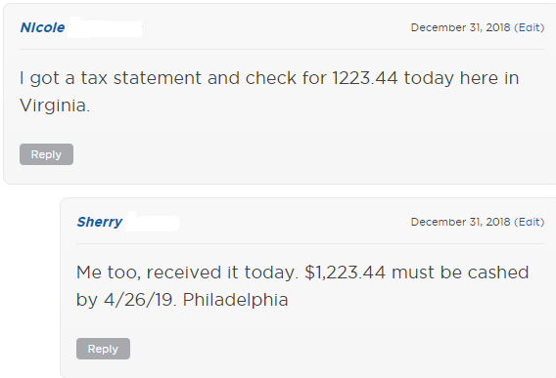This screenshot has width=556, height=378.
Task: Click the amount 1223.44 in Nicole's comment
Action: (365, 78)
